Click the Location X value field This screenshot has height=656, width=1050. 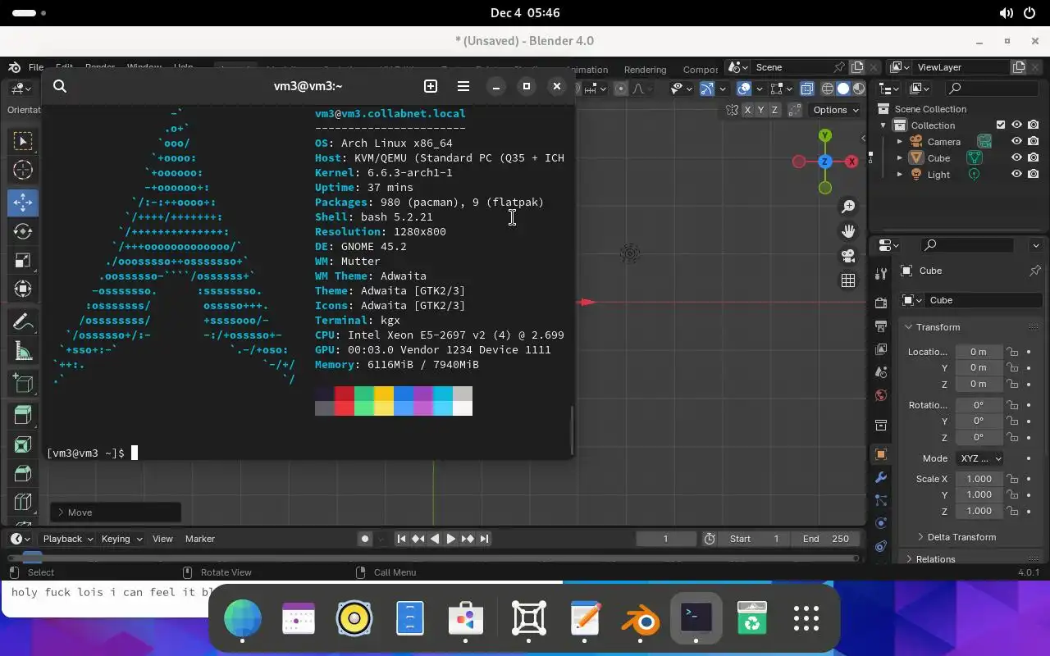click(979, 352)
